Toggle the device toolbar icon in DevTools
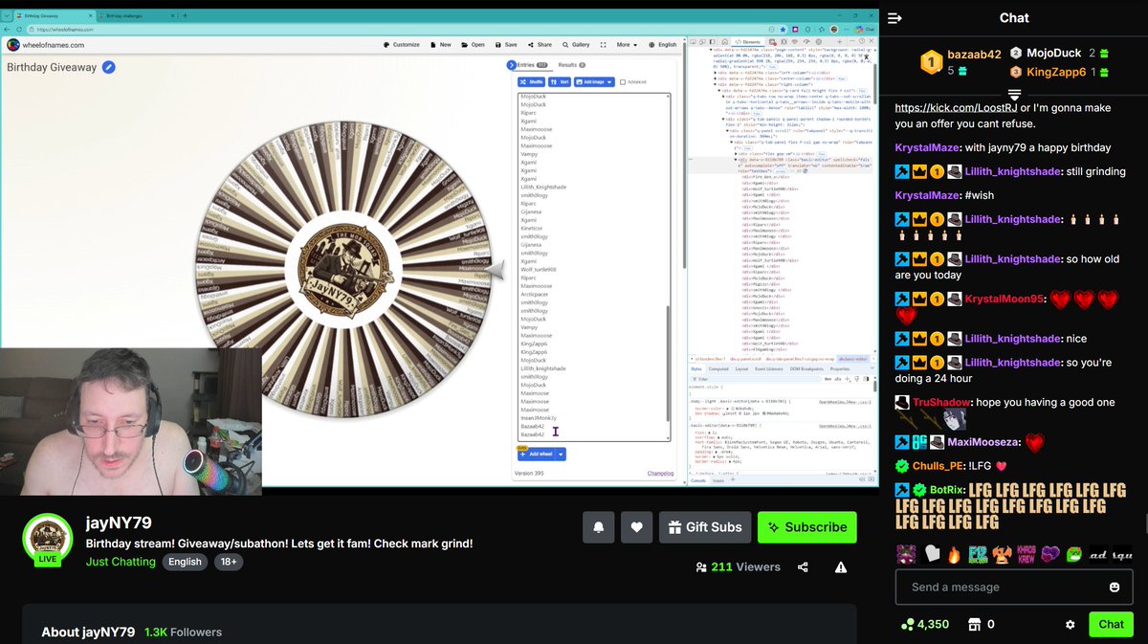 [701, 41]
